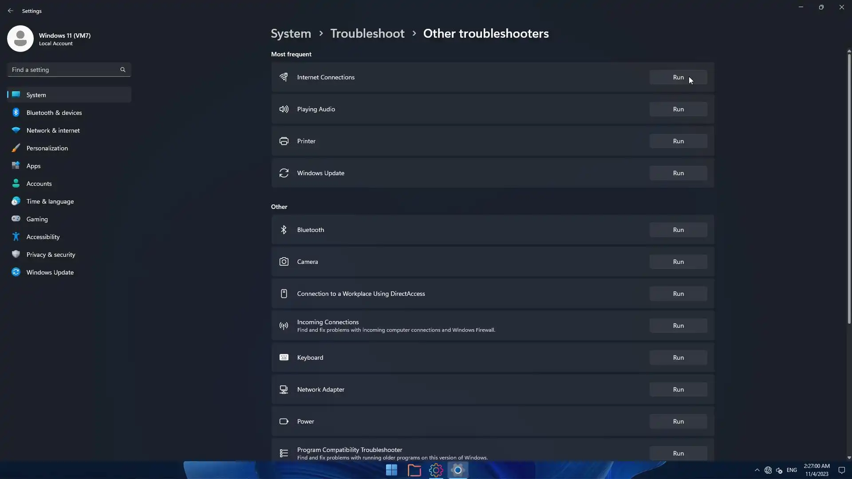The height and width of the screenshot is (479, 852).
Task: Run the Keyboard troubleshooter
Action: 678,357
